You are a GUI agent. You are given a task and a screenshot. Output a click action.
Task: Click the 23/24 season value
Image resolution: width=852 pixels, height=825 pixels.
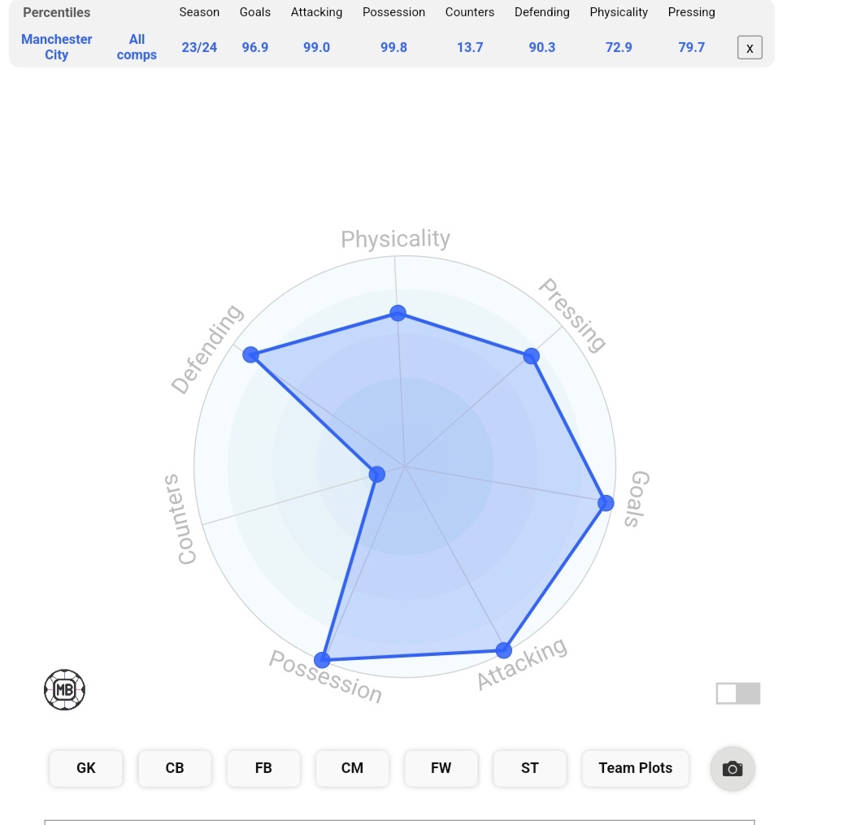199,47
